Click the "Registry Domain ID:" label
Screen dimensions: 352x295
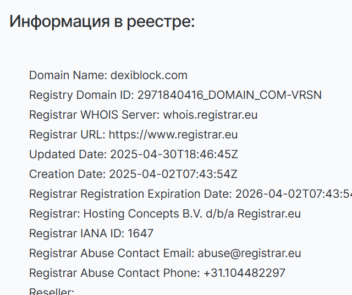81,95
